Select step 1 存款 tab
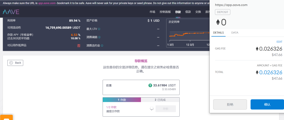The width and height of the screenshot is (284, 120). (122, 100)
